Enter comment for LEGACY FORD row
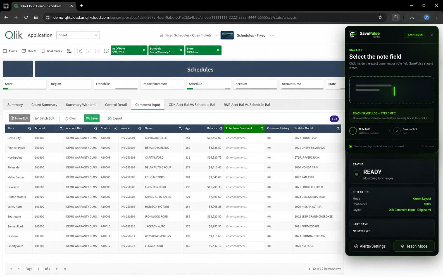This screenshot has width=443, height=277. (x=244, y=246)
